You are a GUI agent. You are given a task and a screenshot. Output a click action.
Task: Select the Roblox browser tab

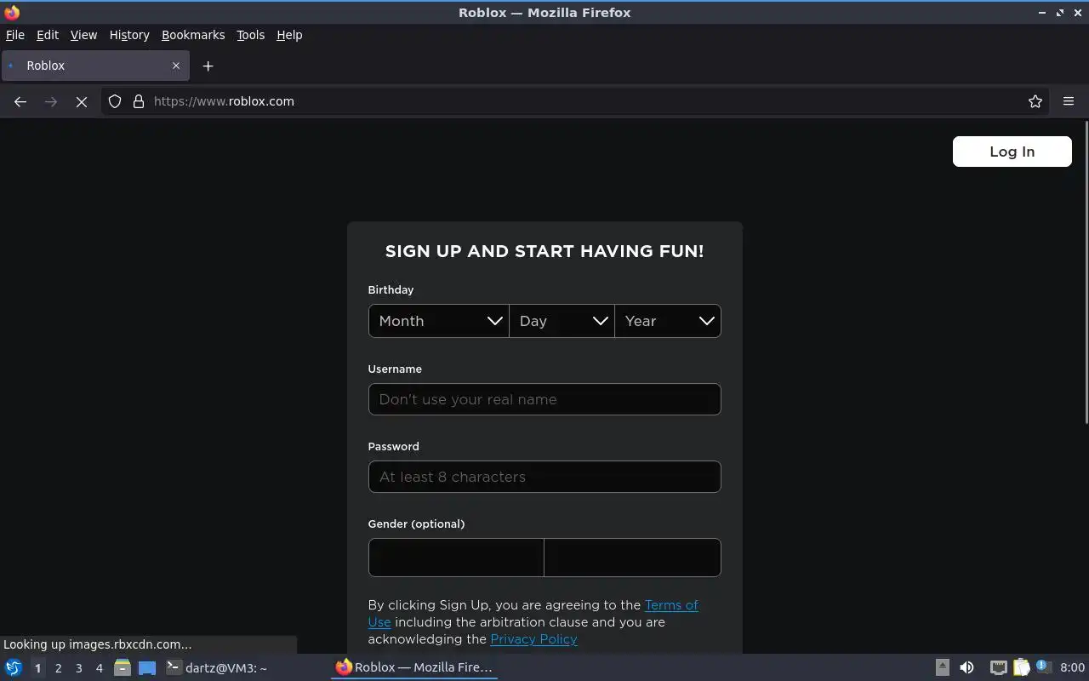[94, 66]
